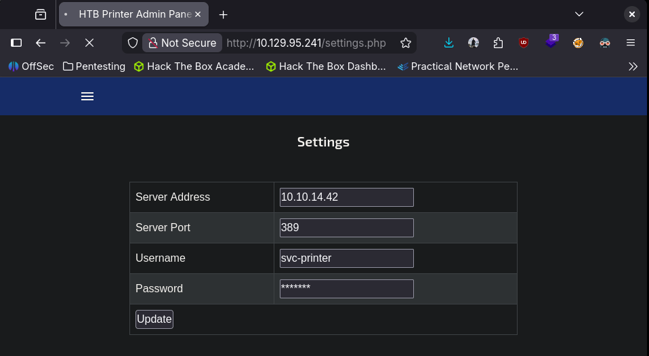Image resolution: width=649 pixels, height=356 pixels.
Task: Click the purple extension with badge 3
Action: click(551, 42)
